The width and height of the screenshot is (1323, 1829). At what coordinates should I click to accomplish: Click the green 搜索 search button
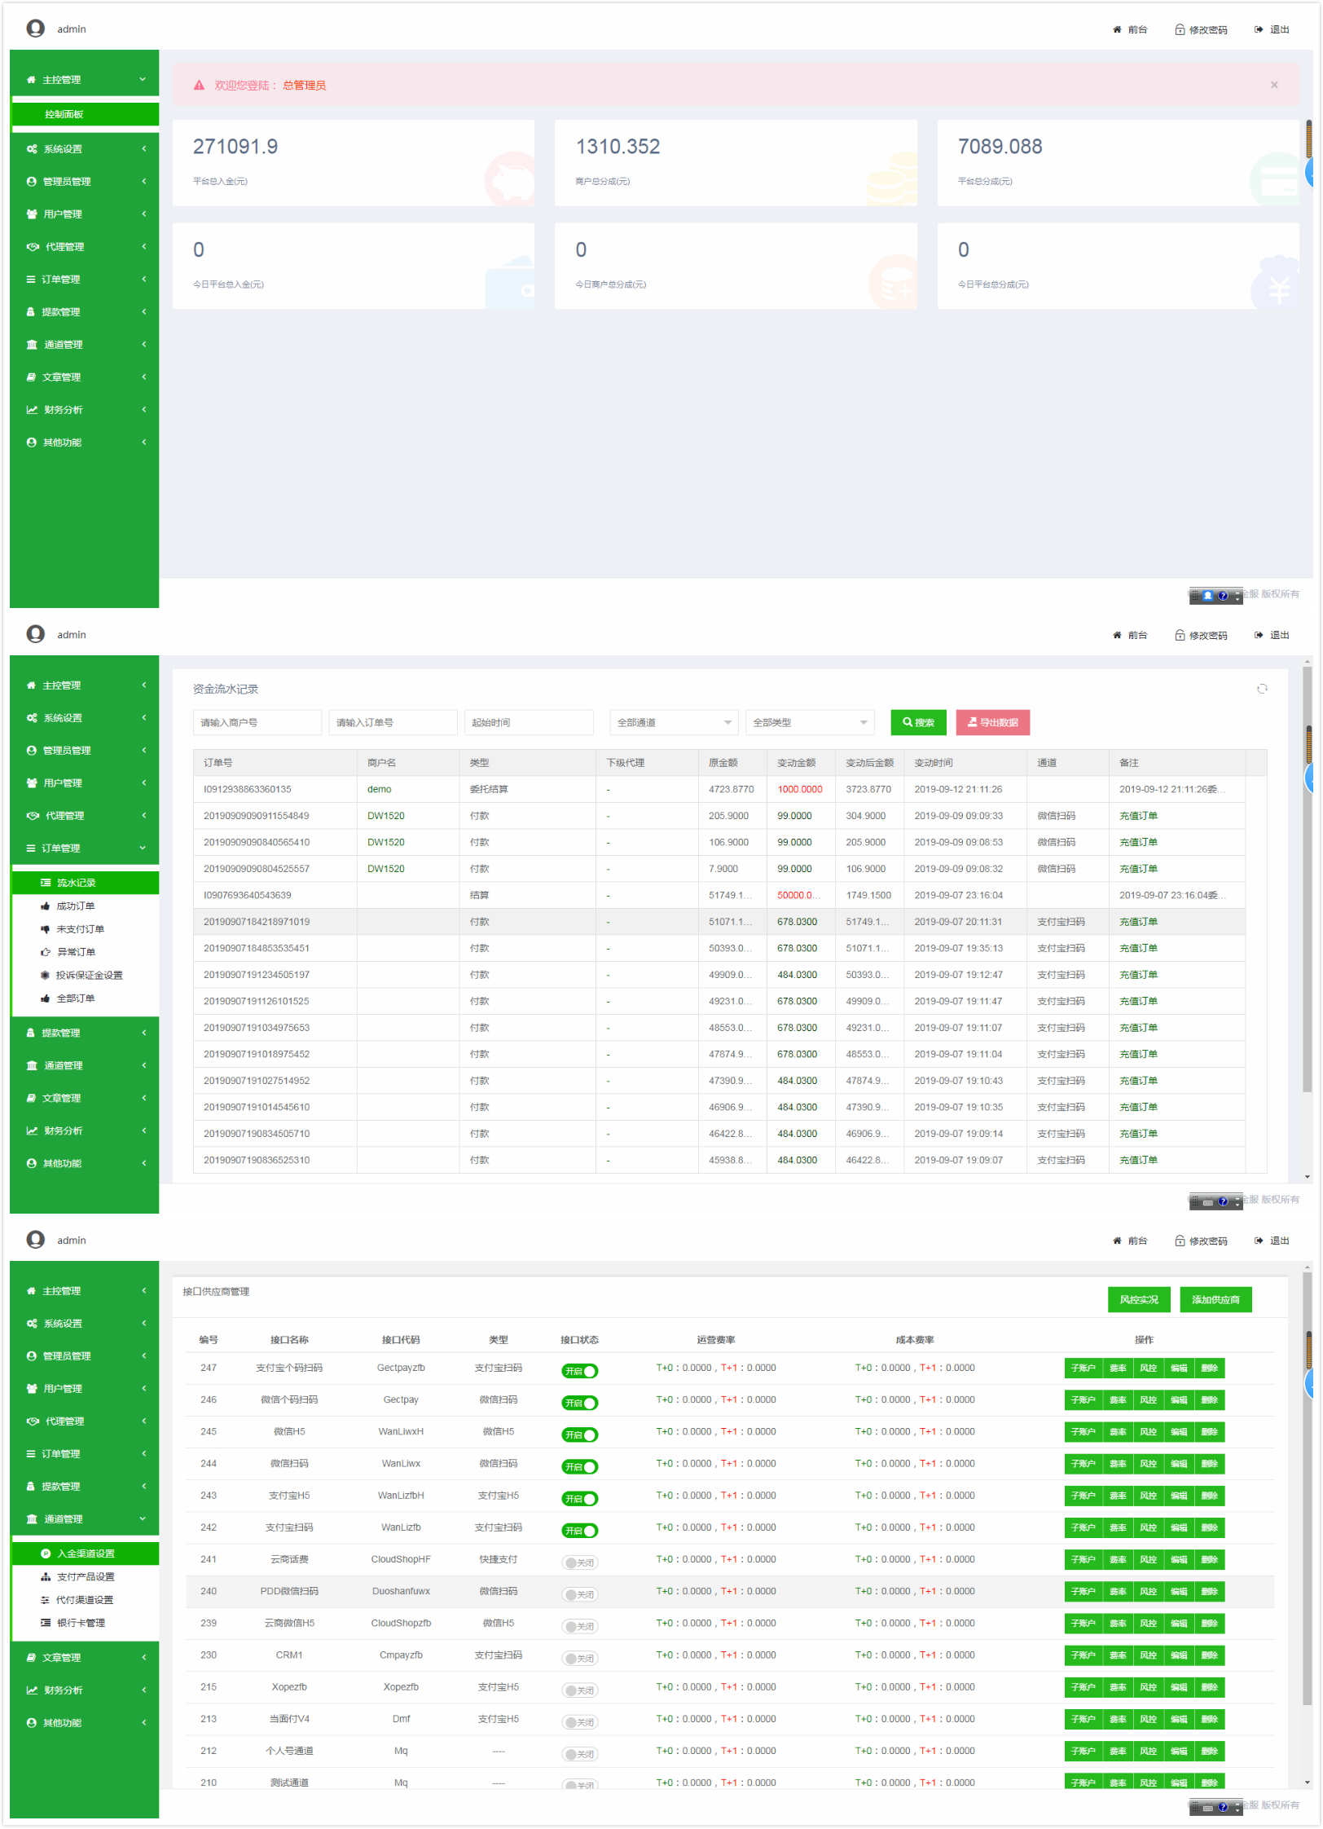(918, 722)
